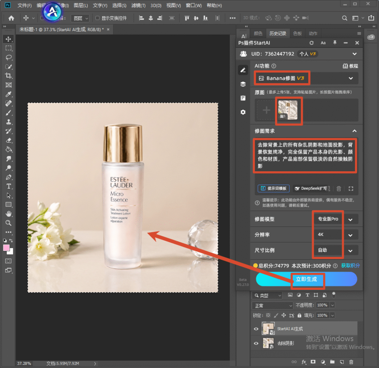Click 获取积分 link
This screenshot has width=379, height=368.
click(350, 265)
